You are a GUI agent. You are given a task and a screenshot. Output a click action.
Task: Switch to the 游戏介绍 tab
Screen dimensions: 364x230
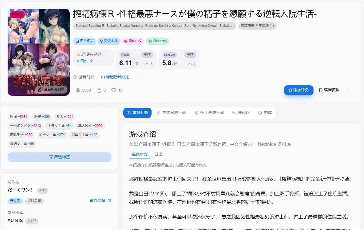[x=137, y=112]
